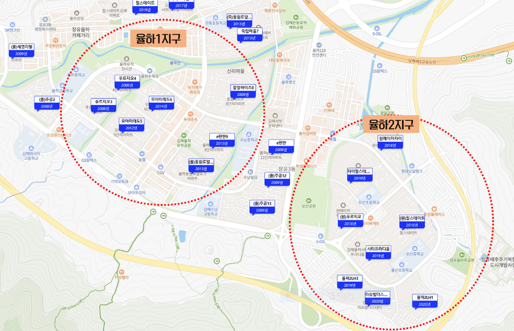Click the (율)주공13 2009년 apartment label
This screenshot has height=331, width=514.
[x=262, y=207]
